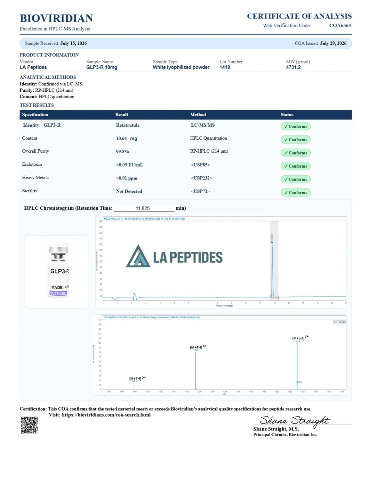Screen dimensions: 368x477
Task: Click the Sample Received date July 15, 2026
Action: click(73, 43)
